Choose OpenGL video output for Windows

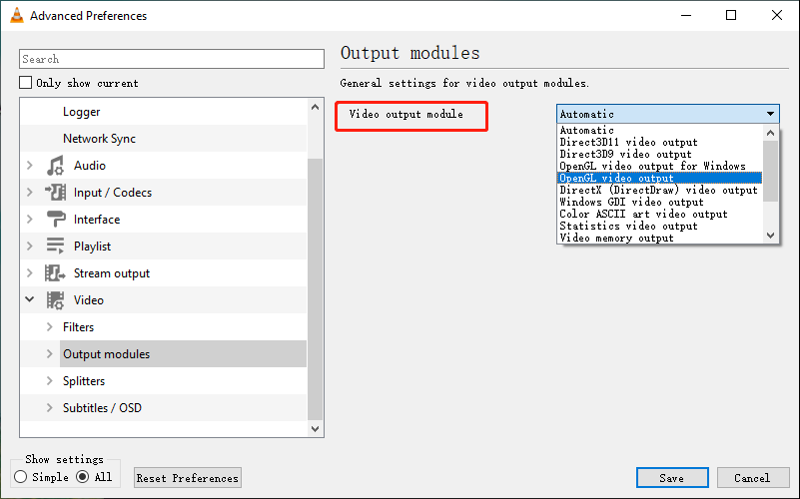click(x=660, y=166)
